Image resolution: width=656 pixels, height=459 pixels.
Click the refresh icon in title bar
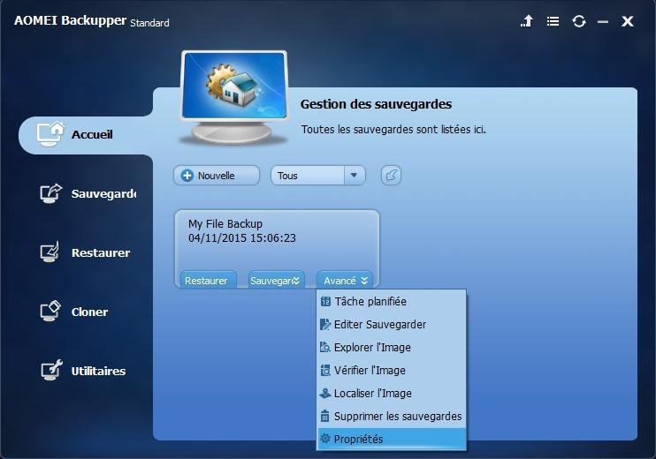pos(579,21)
